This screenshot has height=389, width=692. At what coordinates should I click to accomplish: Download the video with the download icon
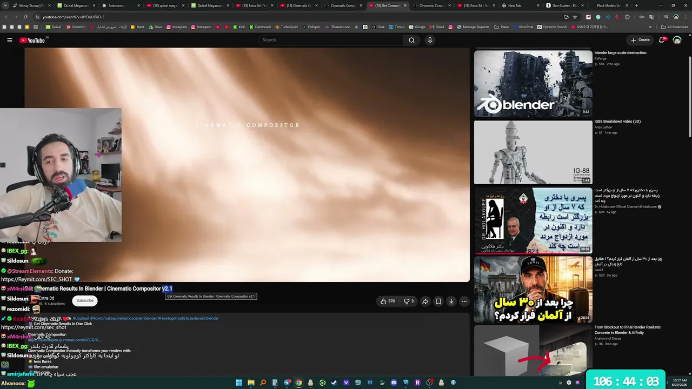(x=451, y=301)
